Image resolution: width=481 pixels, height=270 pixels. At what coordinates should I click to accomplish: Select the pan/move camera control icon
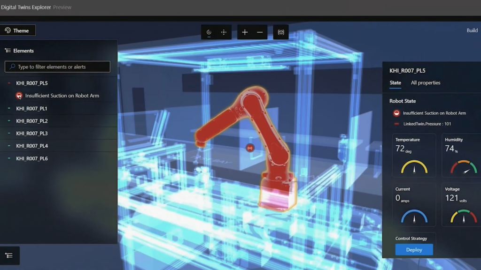(x=224, y=32)
